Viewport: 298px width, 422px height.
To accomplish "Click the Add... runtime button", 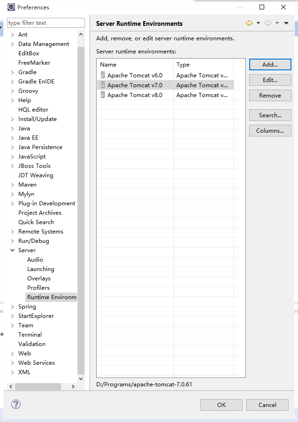I will point(270,64).
